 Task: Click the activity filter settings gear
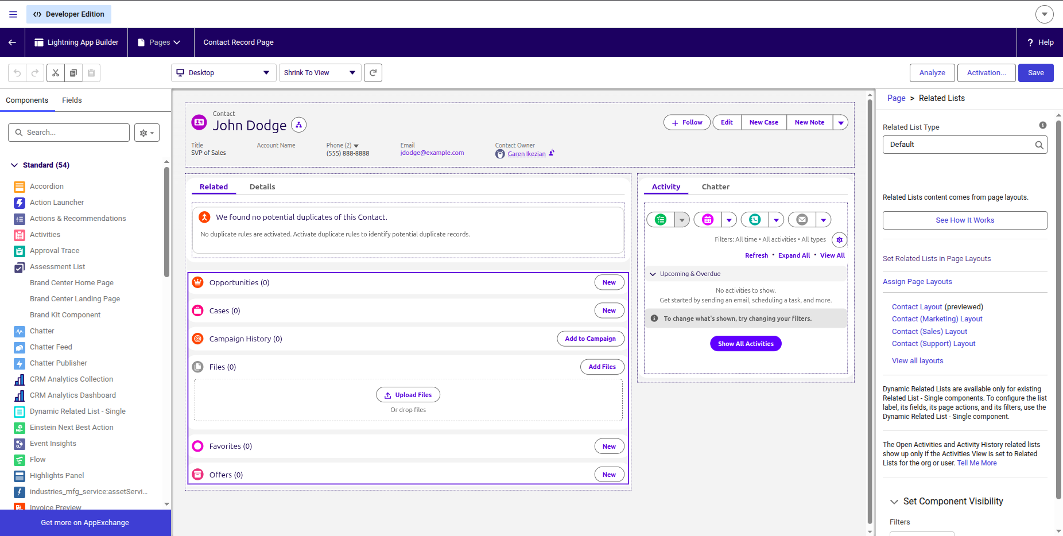pos(839,240)
